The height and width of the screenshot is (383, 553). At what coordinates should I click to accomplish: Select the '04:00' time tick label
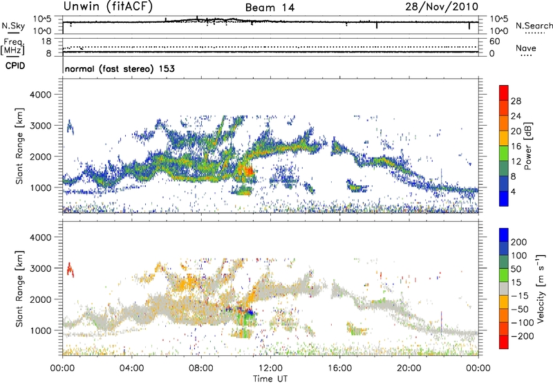point(131,368)
